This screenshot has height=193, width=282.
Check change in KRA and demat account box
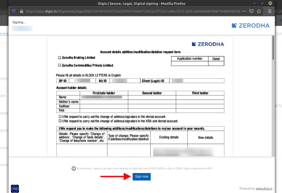point(60,121)
